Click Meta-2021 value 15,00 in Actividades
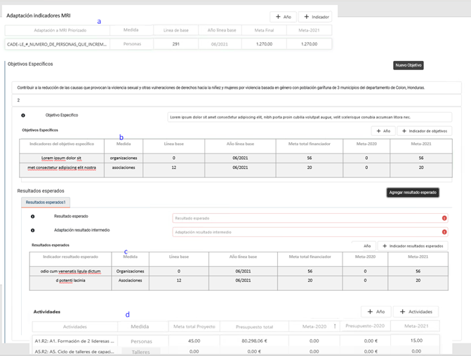The image size is (471, 356). (x=416, y=341)
